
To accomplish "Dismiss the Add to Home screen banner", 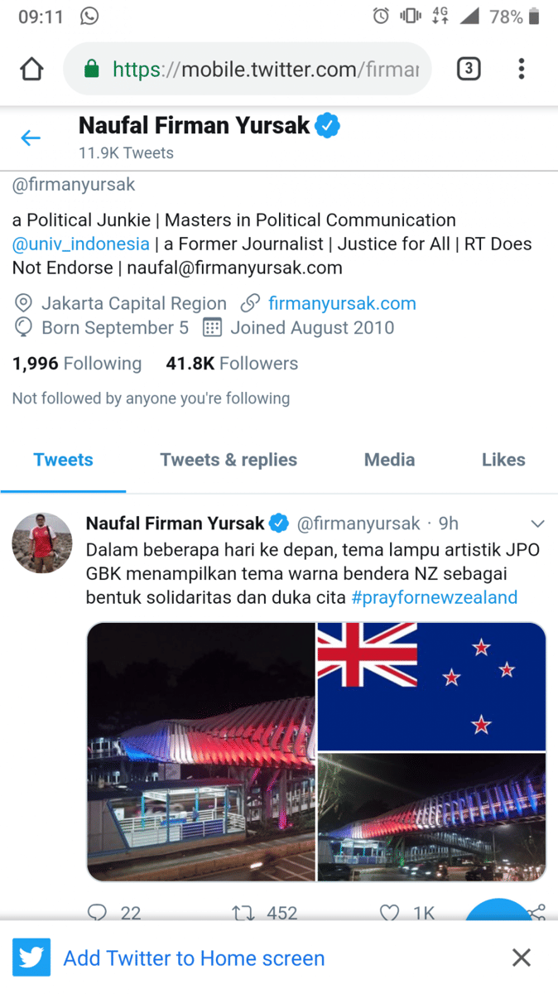I will click(522, 958).
